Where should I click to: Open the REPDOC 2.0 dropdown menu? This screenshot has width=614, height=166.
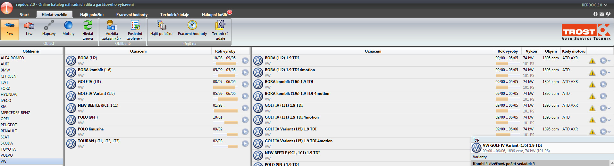coord(594,5)
